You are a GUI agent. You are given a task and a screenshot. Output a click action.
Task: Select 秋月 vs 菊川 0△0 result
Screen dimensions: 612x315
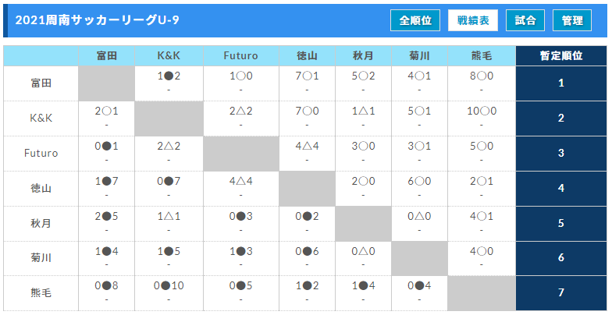click(419, 217)
